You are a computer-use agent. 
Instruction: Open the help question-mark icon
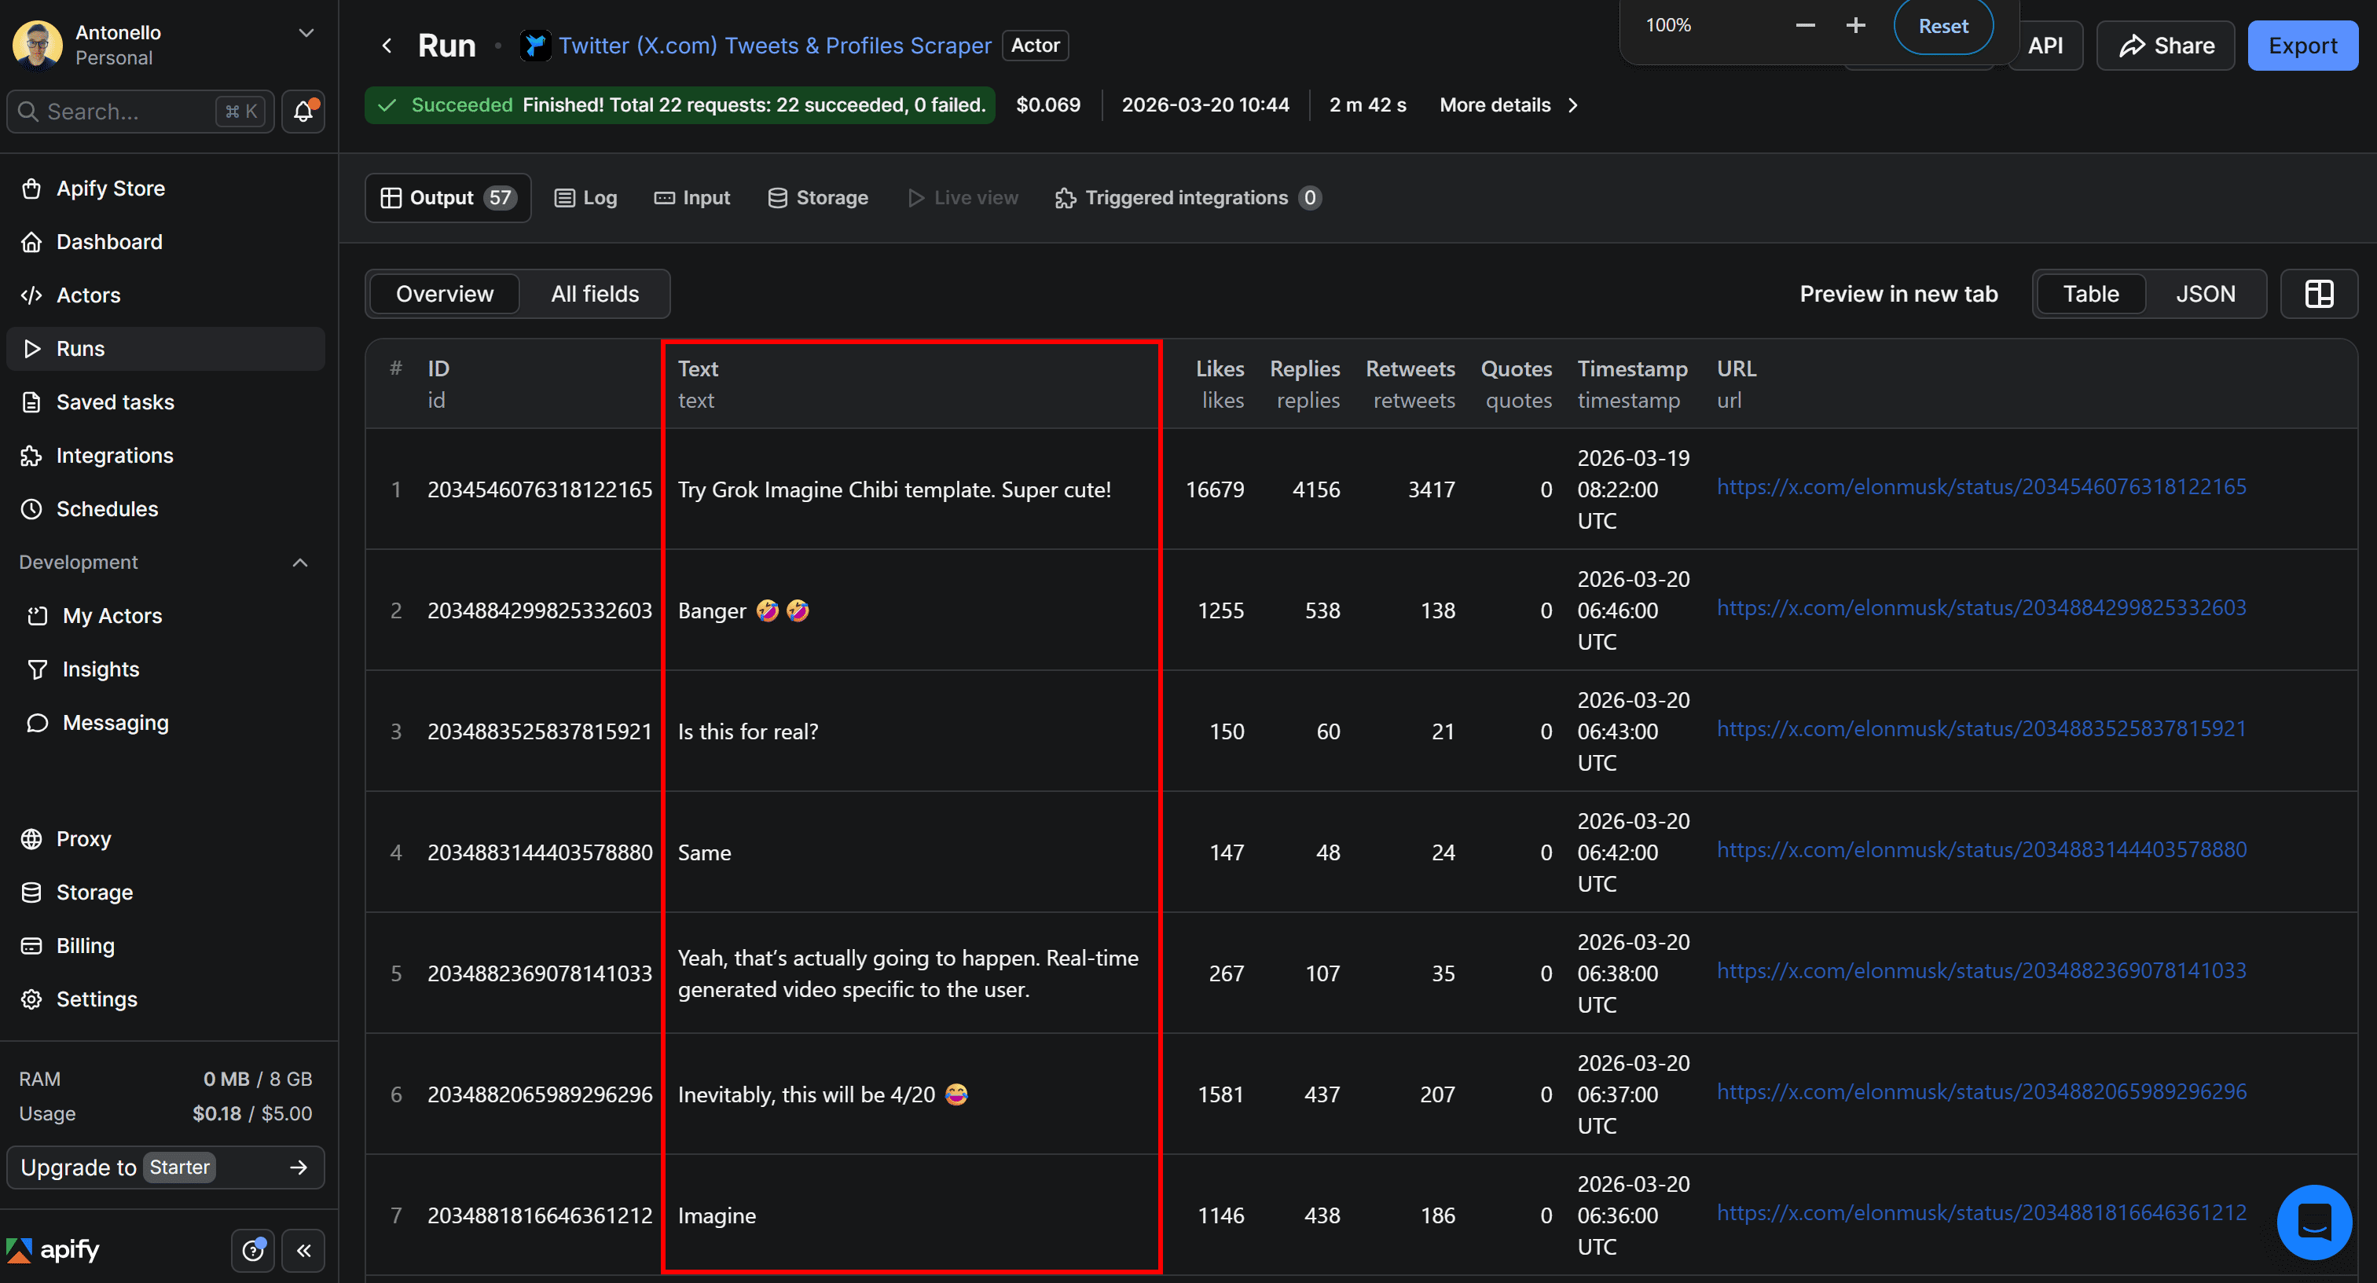[x=252, y=1251]
